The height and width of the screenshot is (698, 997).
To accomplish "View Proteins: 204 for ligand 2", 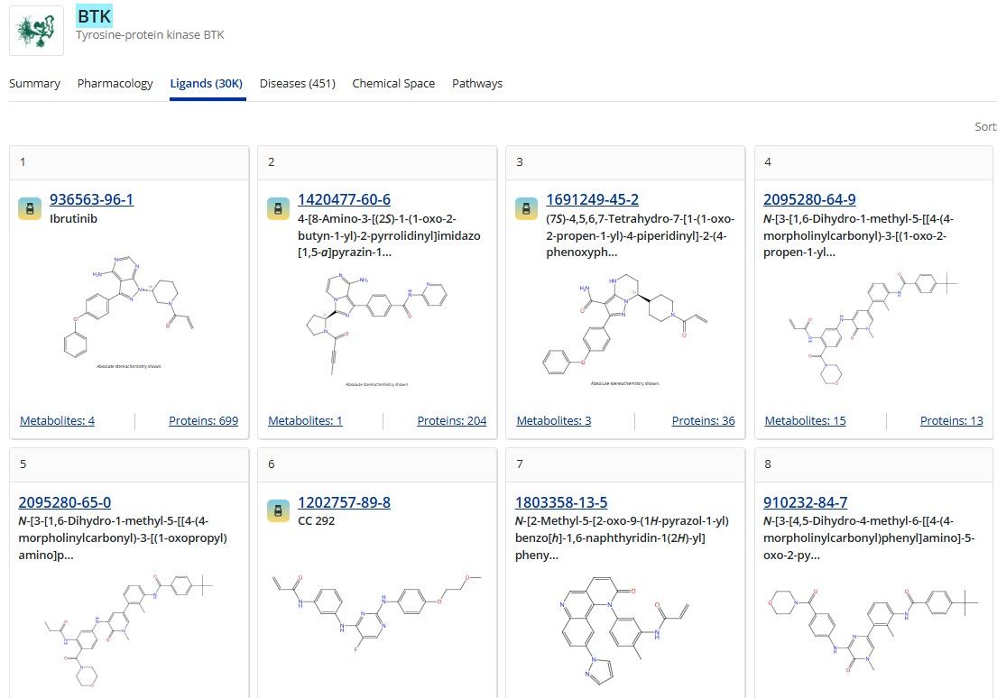I will [x=451, y=420].
